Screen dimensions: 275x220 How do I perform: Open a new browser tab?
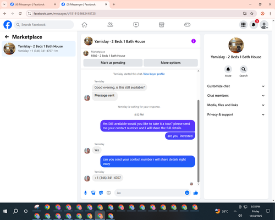114,4
